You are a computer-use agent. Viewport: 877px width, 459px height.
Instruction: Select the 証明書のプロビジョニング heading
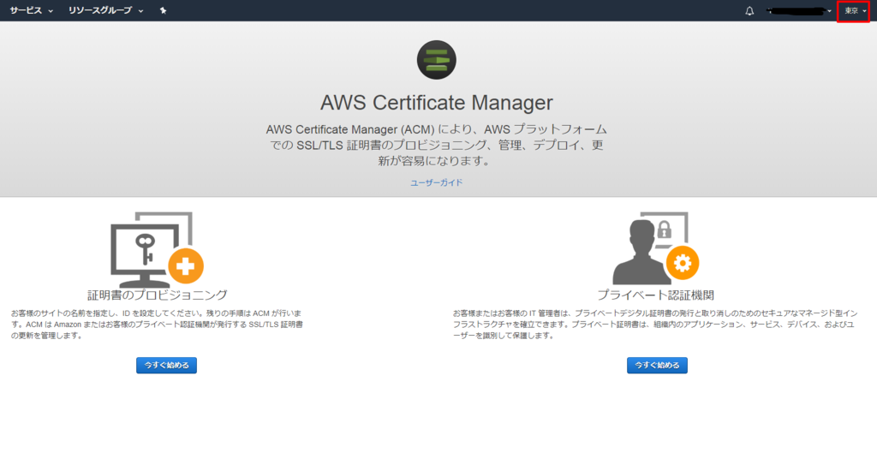(158, 295)
